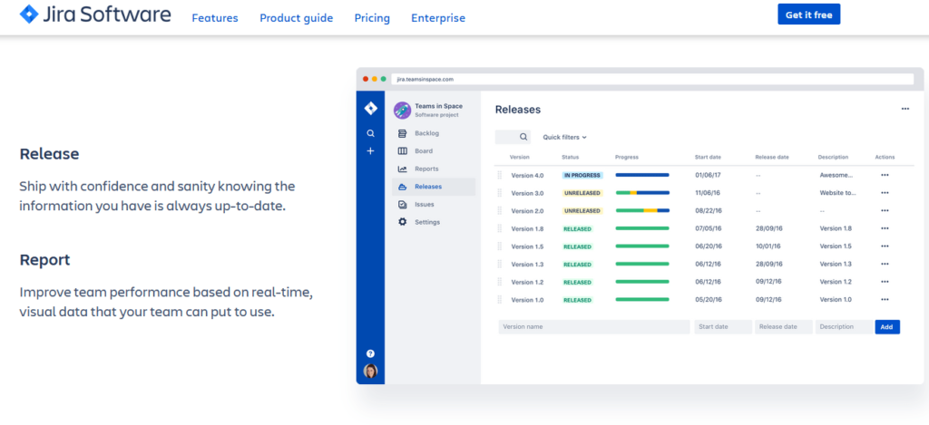Open actions menu for Version 1.8

click(x=885, y=228)
